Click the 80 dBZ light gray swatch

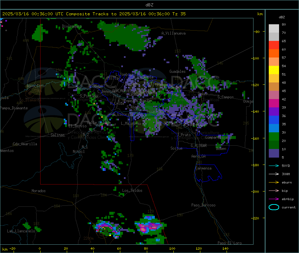click(274, 29)
